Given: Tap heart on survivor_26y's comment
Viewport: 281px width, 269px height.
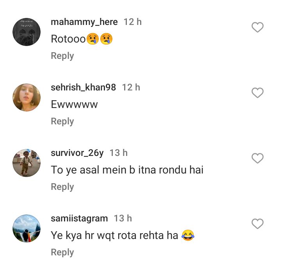Looking at the screenshot, I should pos(257,158).
